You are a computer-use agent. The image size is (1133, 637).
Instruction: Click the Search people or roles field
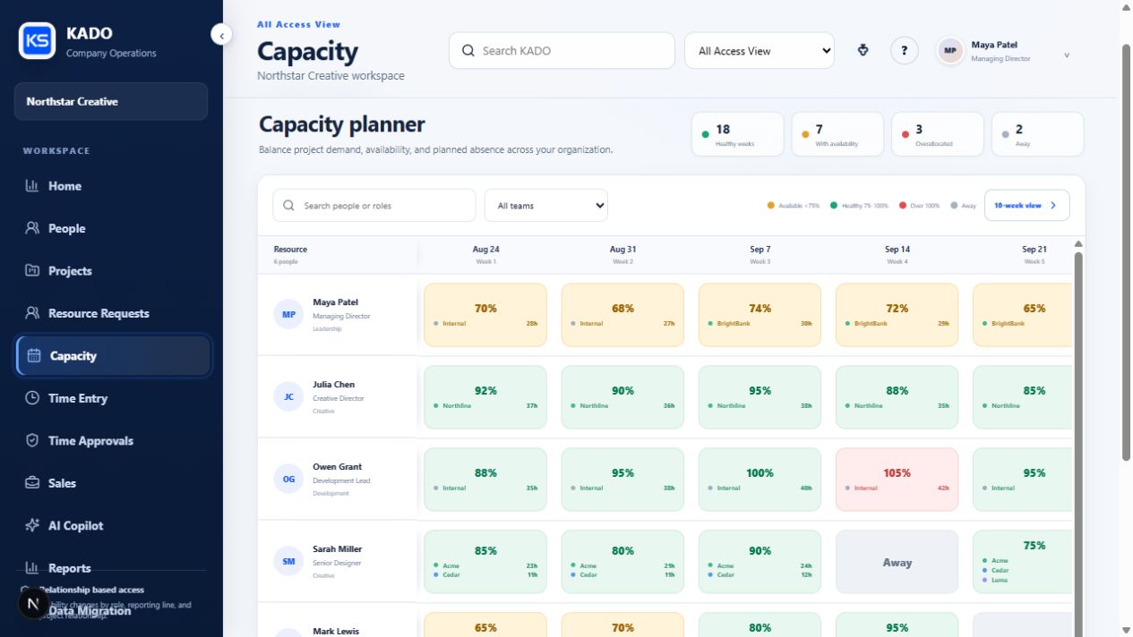(x=374, y=206)
